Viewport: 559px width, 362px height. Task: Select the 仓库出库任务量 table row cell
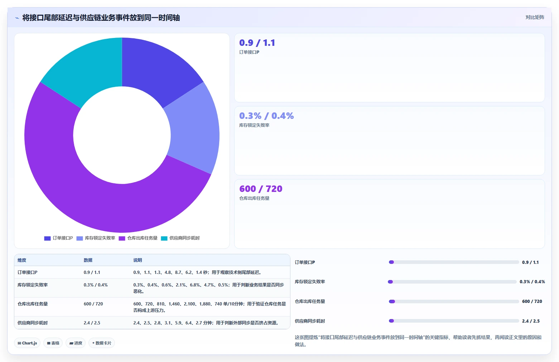pos(33,304)
